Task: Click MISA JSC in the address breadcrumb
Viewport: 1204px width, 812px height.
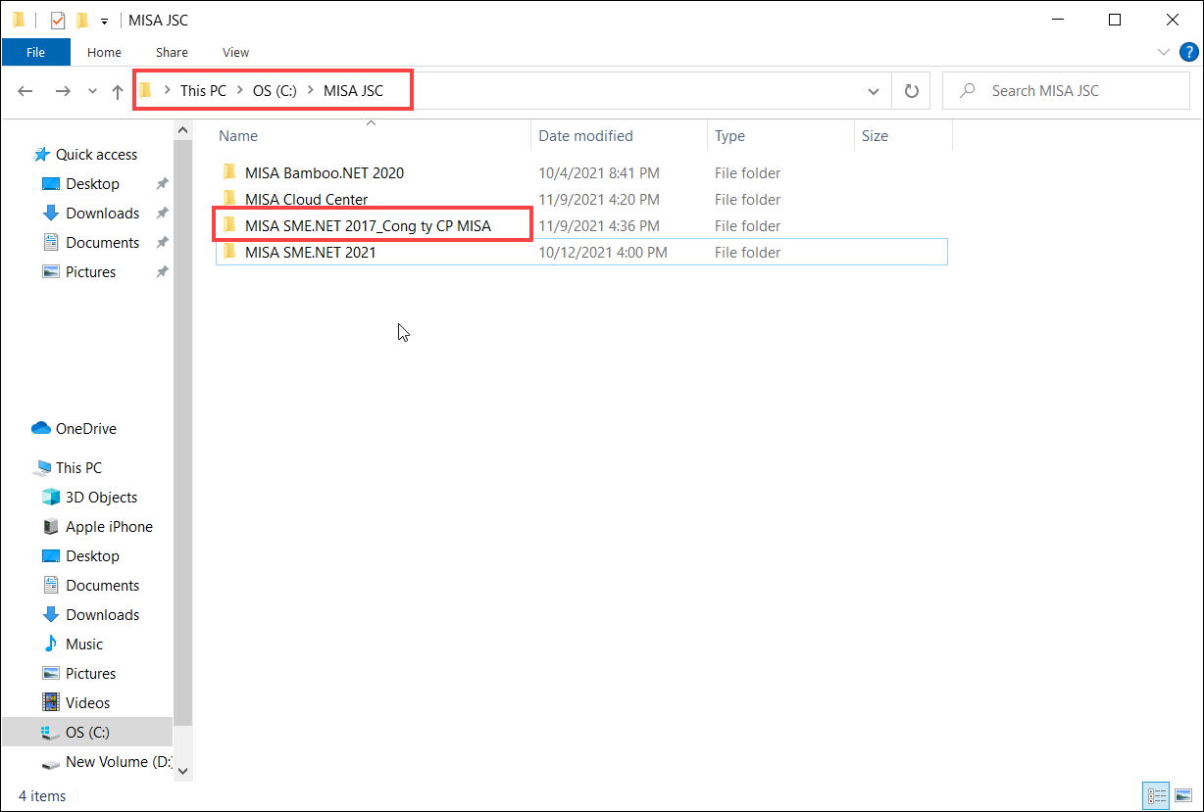Action: coord(353,90)
